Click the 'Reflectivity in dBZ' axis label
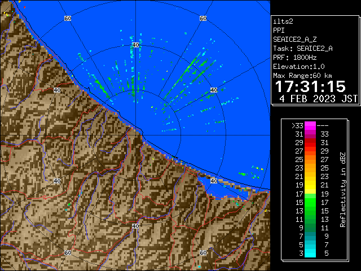Screen dimensions: 361x271 pyautogui.click(x=343, y=190)
